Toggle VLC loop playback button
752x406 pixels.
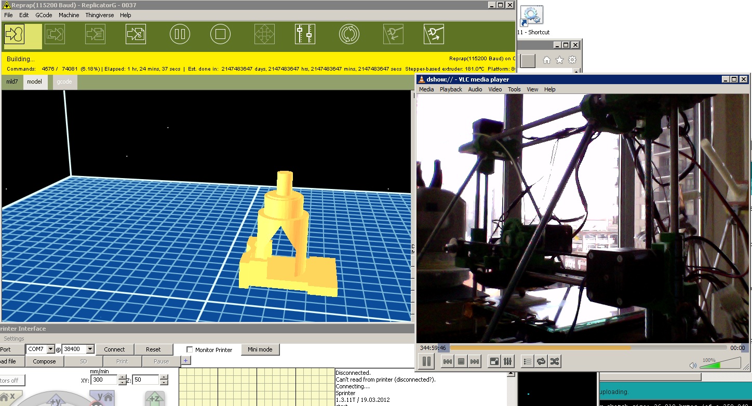coord(541,361)
